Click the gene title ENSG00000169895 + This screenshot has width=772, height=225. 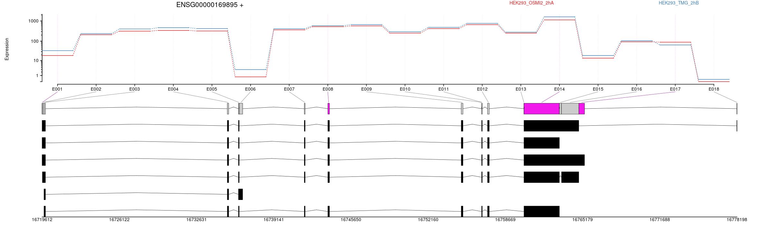coord(210,5)
